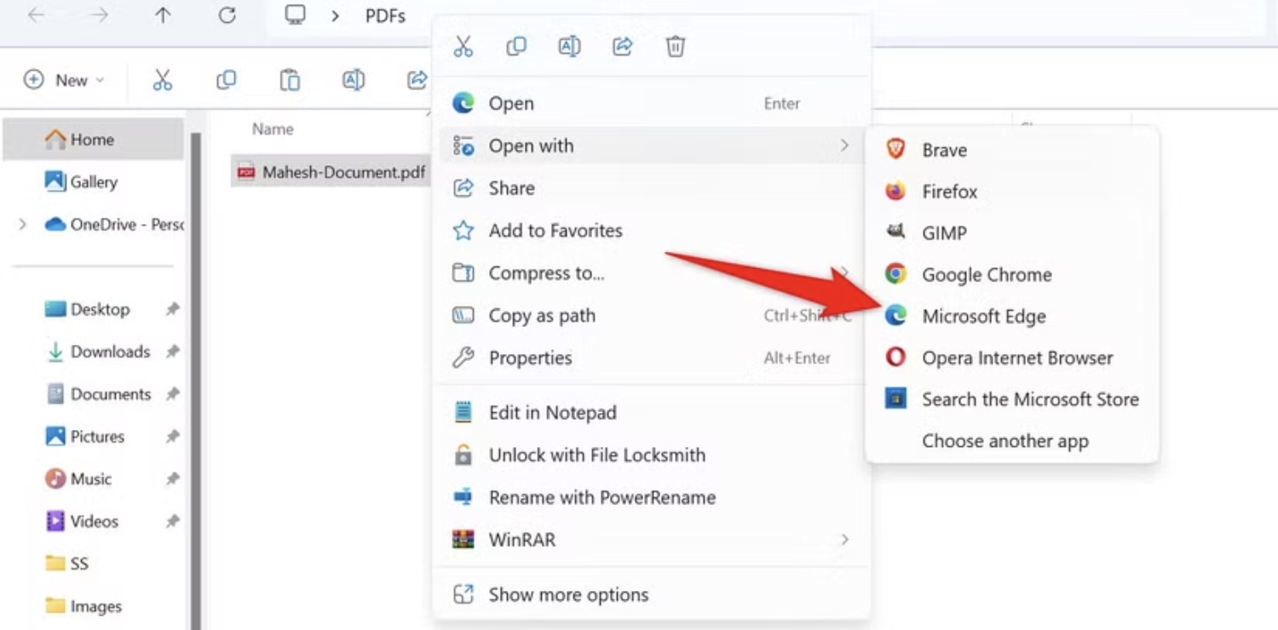Click Choose another app
1278x630 pixels.
click(1011, 442)
